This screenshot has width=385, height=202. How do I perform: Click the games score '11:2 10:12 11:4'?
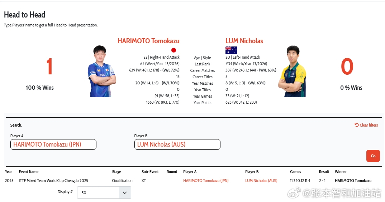300,181
